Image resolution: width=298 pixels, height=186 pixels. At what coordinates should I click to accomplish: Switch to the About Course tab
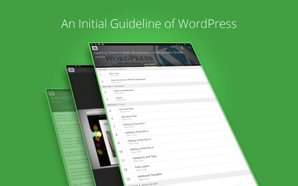[192, 64]
